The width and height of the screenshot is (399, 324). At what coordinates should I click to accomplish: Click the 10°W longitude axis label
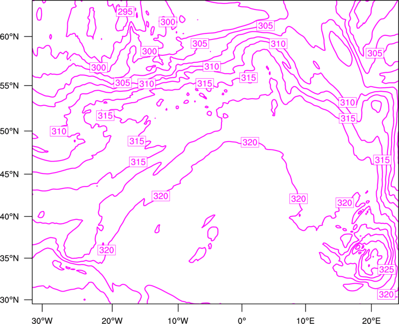[178, 321]
